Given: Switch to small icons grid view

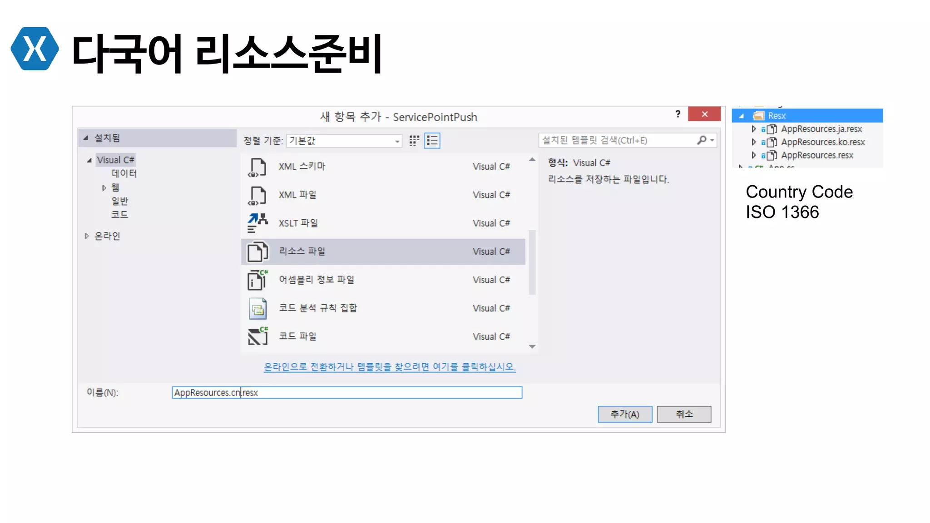Looking at the screenshot, I should click(x=414, y=141).
